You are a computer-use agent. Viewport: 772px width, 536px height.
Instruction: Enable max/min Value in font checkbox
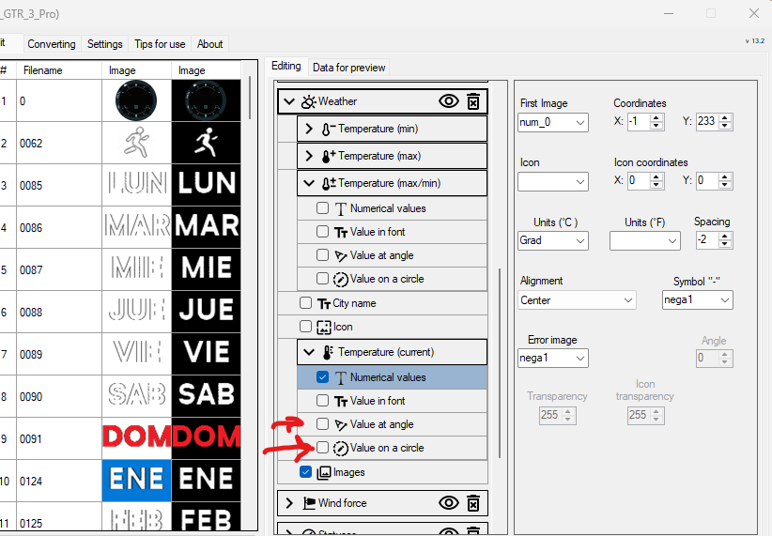322,231
